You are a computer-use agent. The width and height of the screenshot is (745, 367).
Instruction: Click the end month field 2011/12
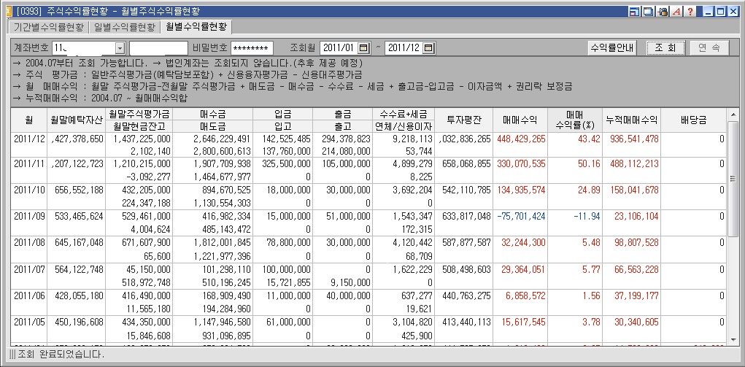404,48
